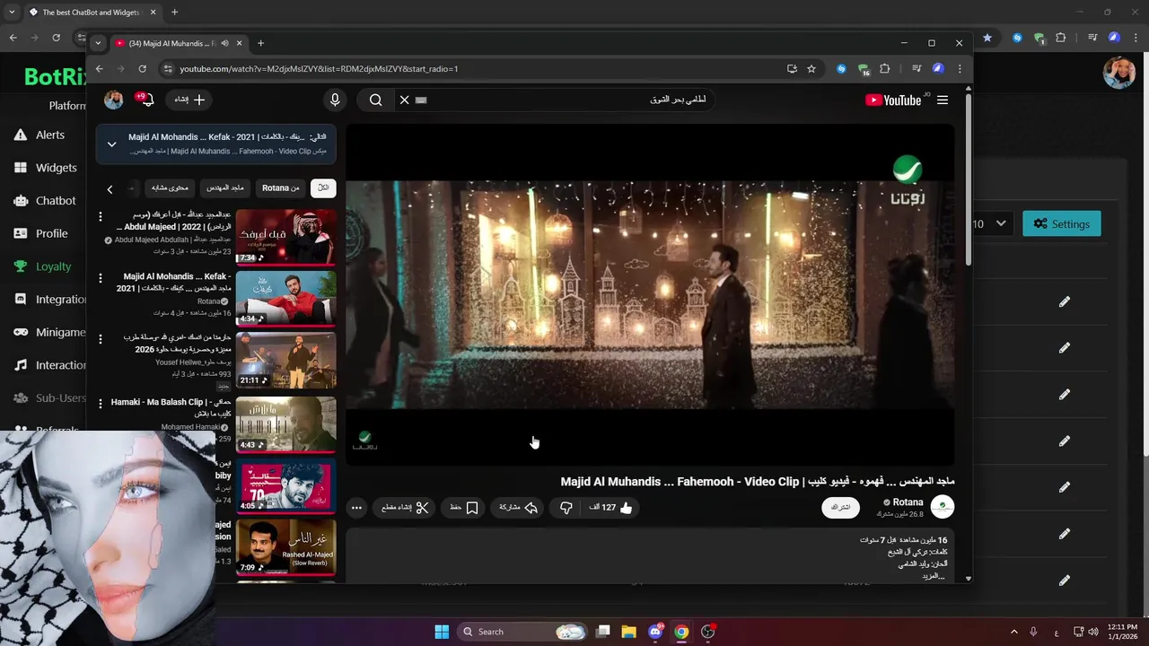This screenshot has height=646, width=1149.
Task: Install app icon in YouTube address bar
Action: (791, 68)
